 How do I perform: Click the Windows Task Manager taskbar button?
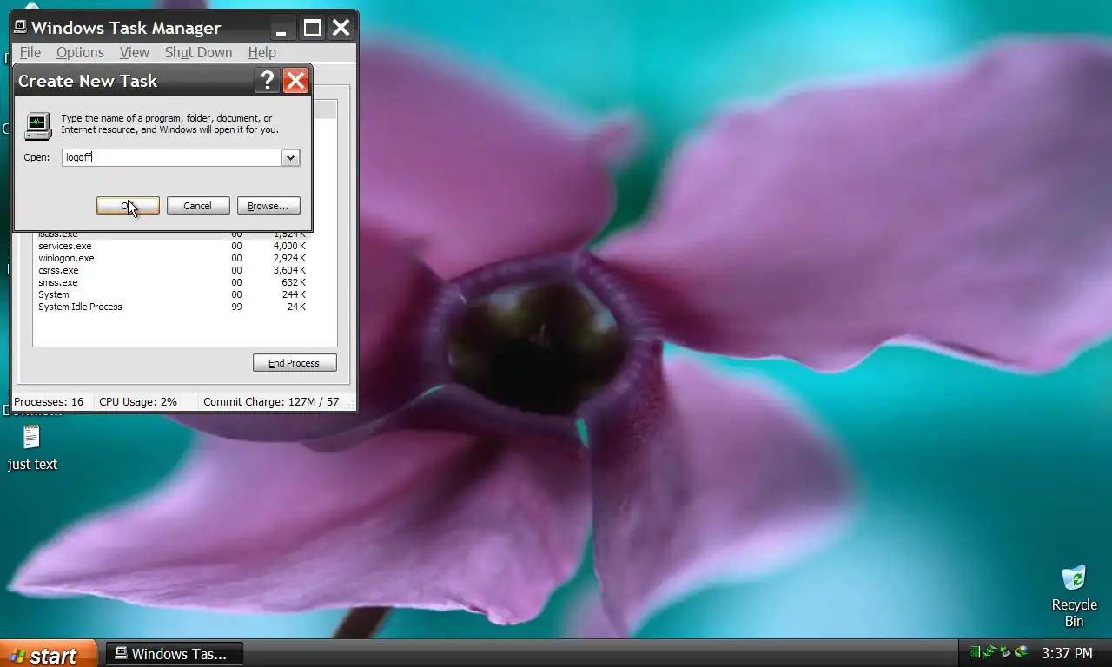click(x=174, y=654)
